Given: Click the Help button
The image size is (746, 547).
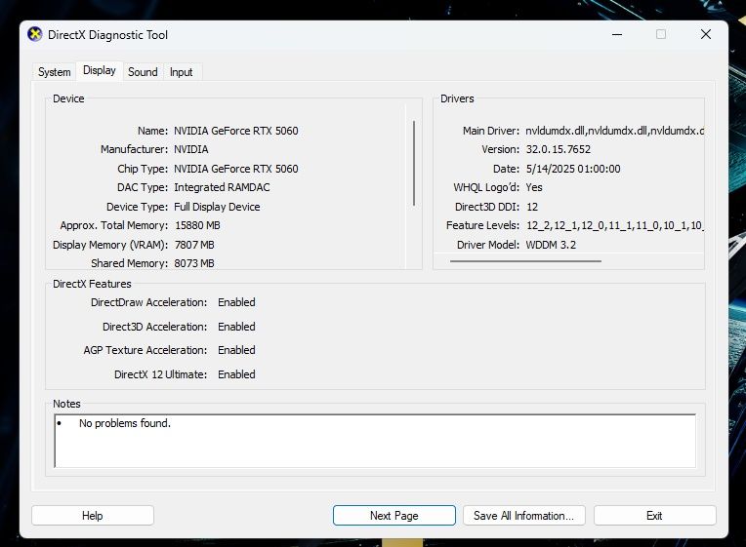Looking at the screenshot, I should click(93, 516).
